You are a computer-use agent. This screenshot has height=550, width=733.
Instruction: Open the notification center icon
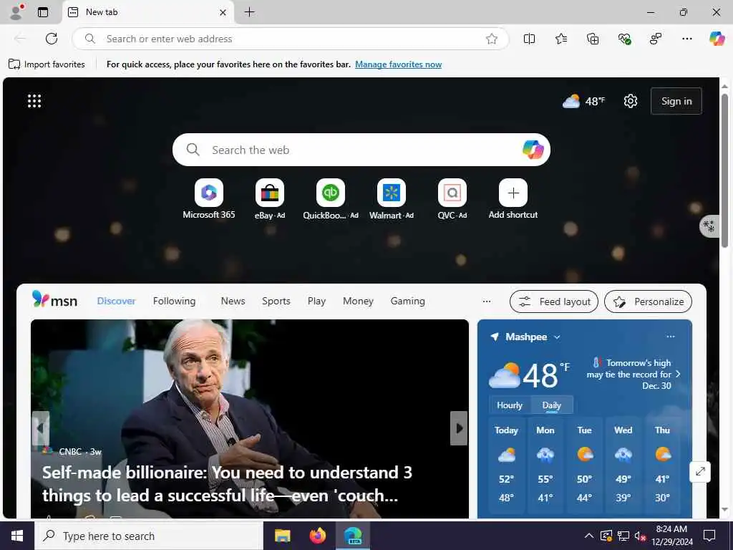(x=709, y=536)
